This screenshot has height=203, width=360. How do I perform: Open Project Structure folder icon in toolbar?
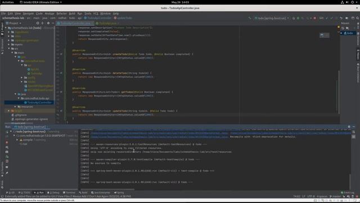tap(346, 18)
